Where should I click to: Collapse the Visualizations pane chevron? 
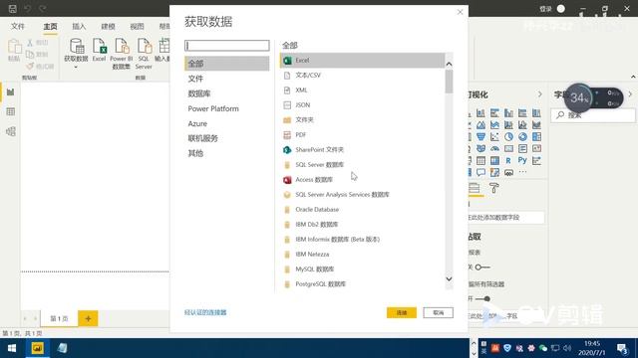tap(540, 94)
